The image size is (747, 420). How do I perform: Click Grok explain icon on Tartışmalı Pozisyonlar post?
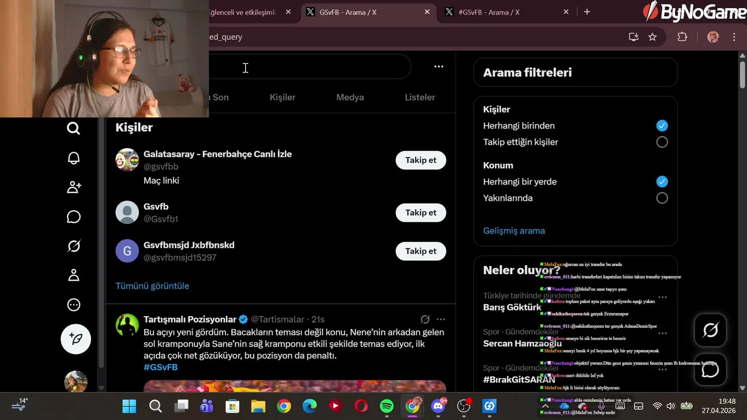click(425, 319)
